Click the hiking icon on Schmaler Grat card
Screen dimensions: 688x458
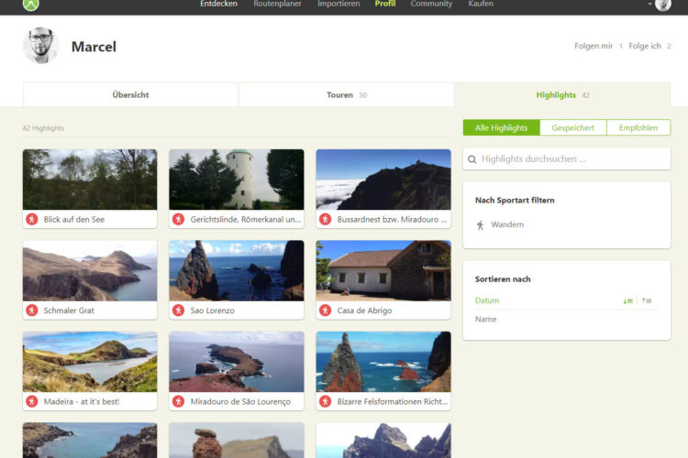pyautogui.click(x=31, y=311)
